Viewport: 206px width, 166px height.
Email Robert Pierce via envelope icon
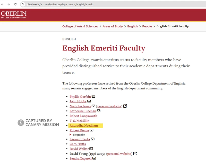pyautogui.click(x=92, y=130)
